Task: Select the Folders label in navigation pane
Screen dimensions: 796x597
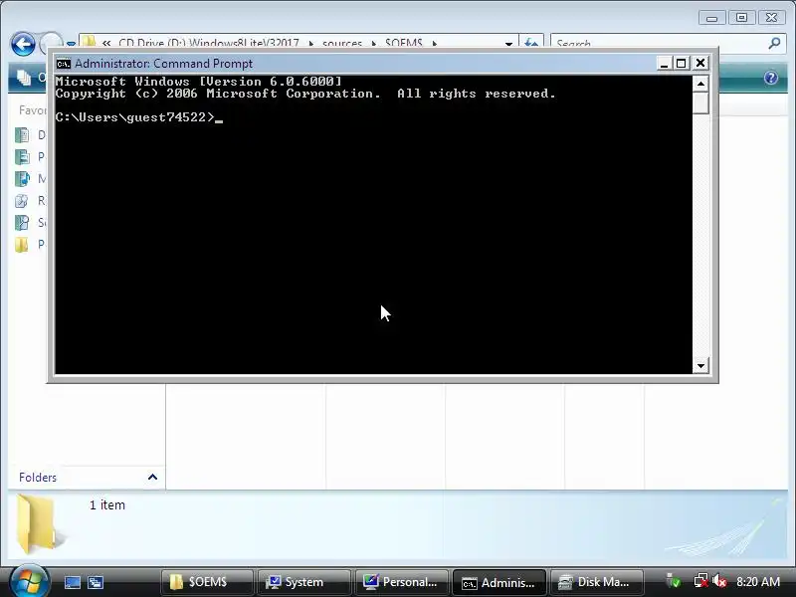Action: pos(38,478)
